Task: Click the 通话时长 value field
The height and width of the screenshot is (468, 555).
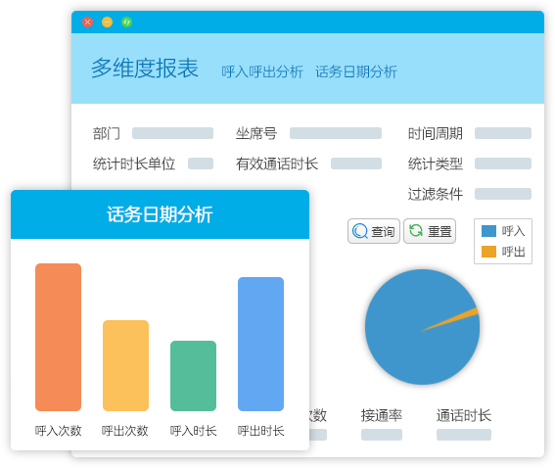Action: [464, 435]
